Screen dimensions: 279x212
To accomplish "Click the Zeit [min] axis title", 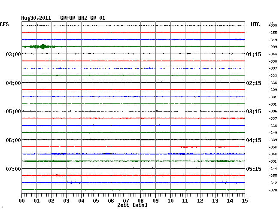I will click(132, 205).
